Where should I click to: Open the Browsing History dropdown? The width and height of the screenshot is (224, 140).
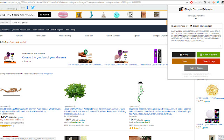point(5,30)
